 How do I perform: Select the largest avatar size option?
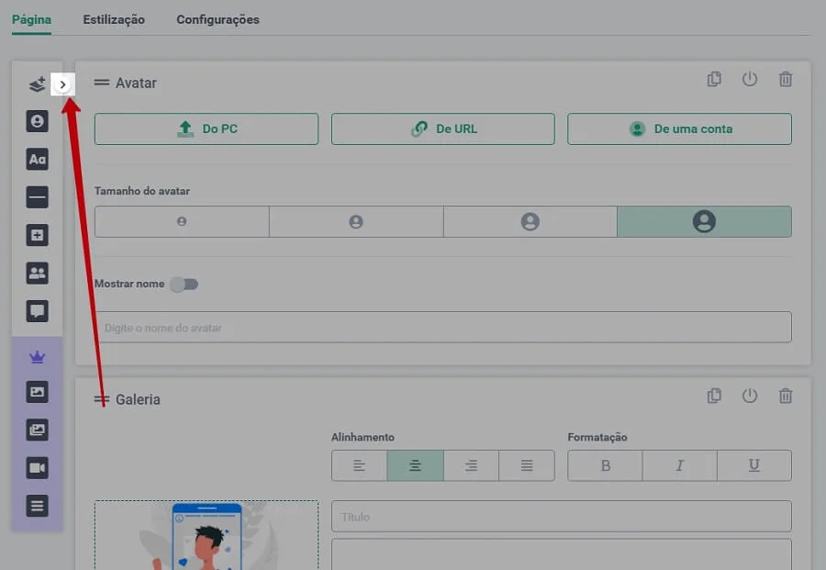point(703,221)
